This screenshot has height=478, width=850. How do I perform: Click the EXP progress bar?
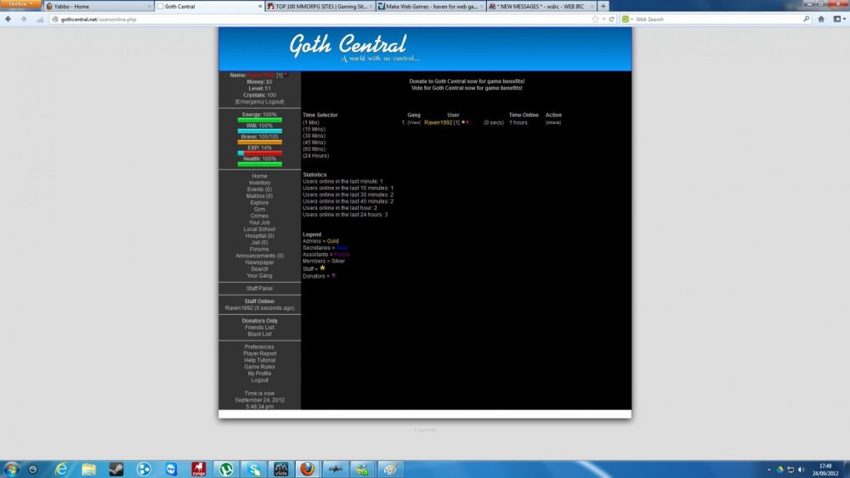coord(259,153)
